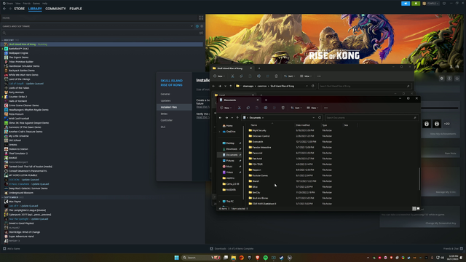Click New button in Documents window
The height and width of the screenshot is (262, 466).
(226, 108)
